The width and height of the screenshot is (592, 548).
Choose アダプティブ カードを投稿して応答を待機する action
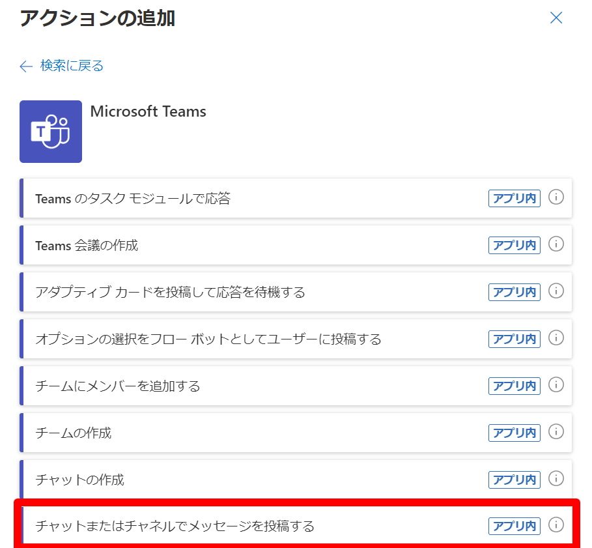170,293
